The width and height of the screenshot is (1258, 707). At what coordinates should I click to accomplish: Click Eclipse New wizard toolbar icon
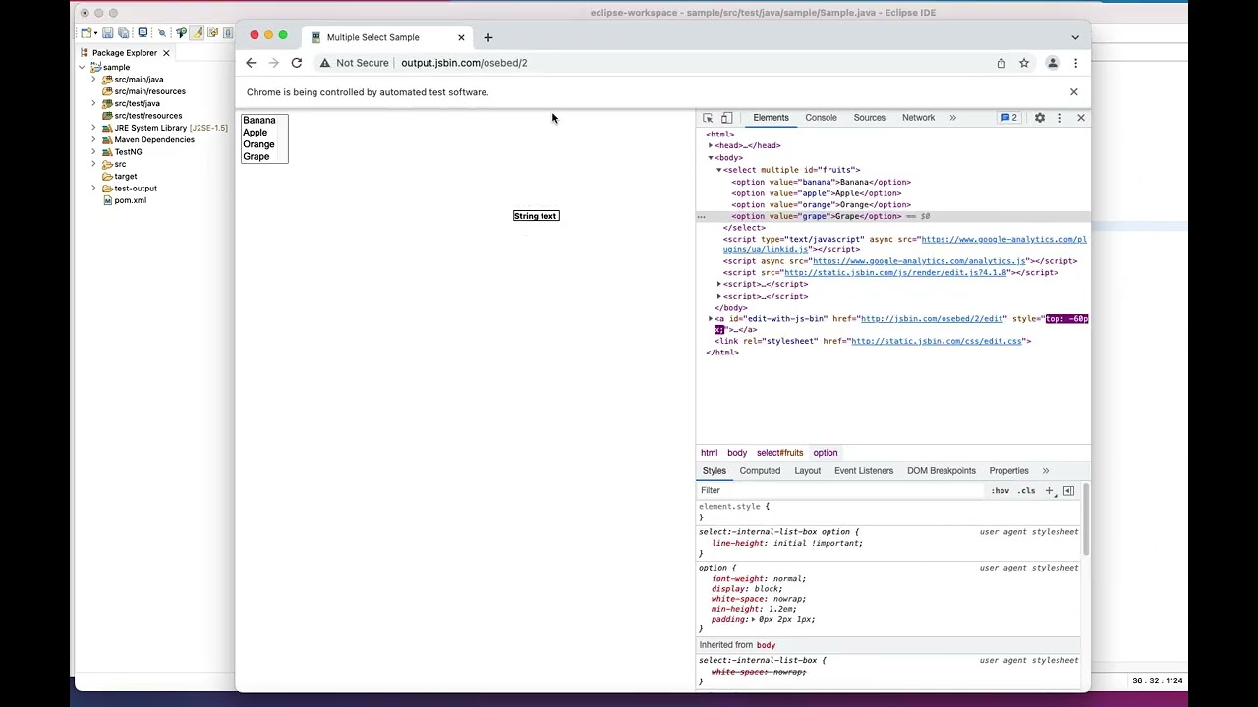pyautogui.click(x=86, y=33)
